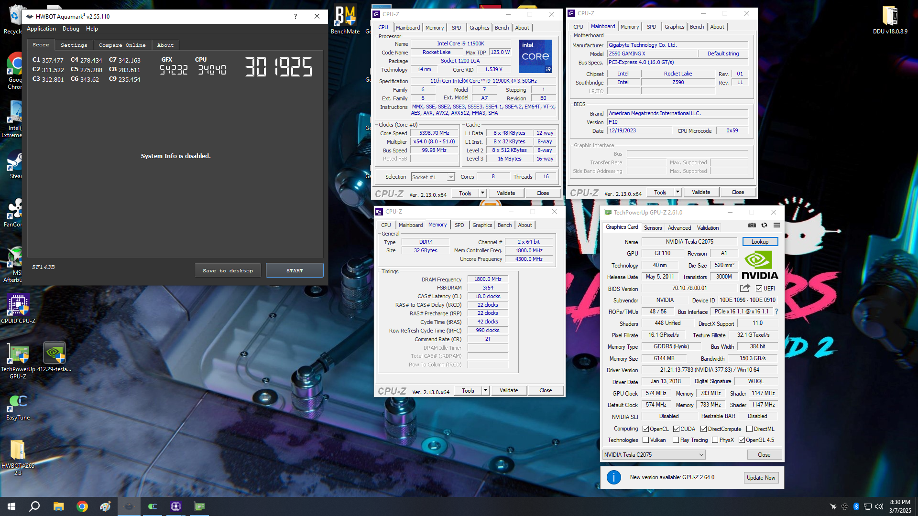Expand Tools arrow in CPU-Z Memory window
Screen dimensions: 918x516
coord(485,390)
